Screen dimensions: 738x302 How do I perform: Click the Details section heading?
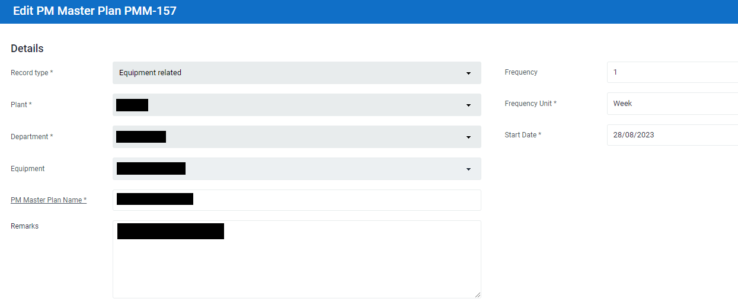pyautogui.click(x=27, y=49)
